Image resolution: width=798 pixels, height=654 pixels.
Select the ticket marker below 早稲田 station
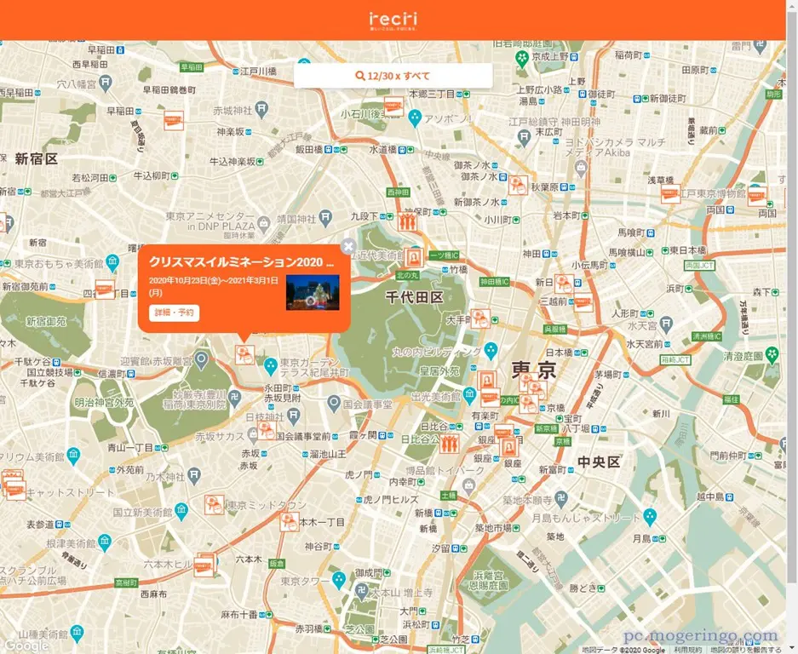174,120
